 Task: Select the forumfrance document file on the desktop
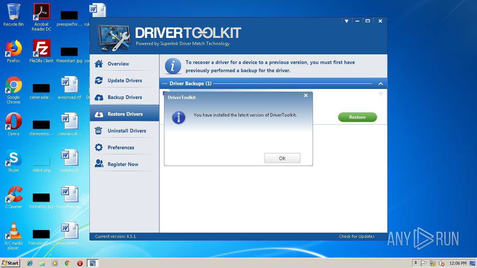click(x=69, y=197)
